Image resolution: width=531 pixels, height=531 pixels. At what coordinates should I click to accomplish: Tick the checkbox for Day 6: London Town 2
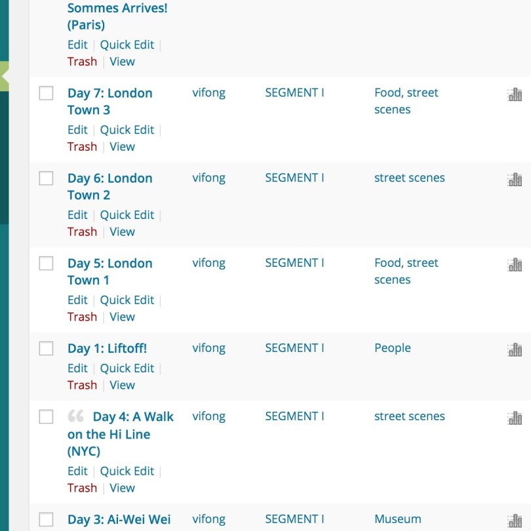(46, 178)
